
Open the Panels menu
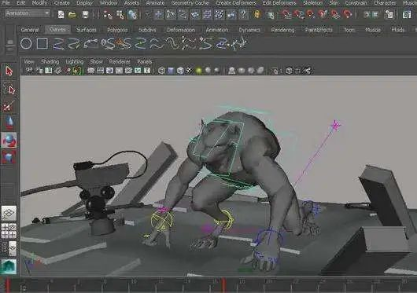(x=145, y=61)
